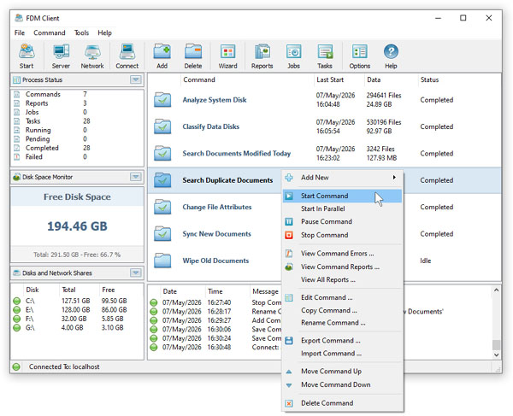
Task: Click the green connection status icon in status bar
Action: (x=16, y=367)
